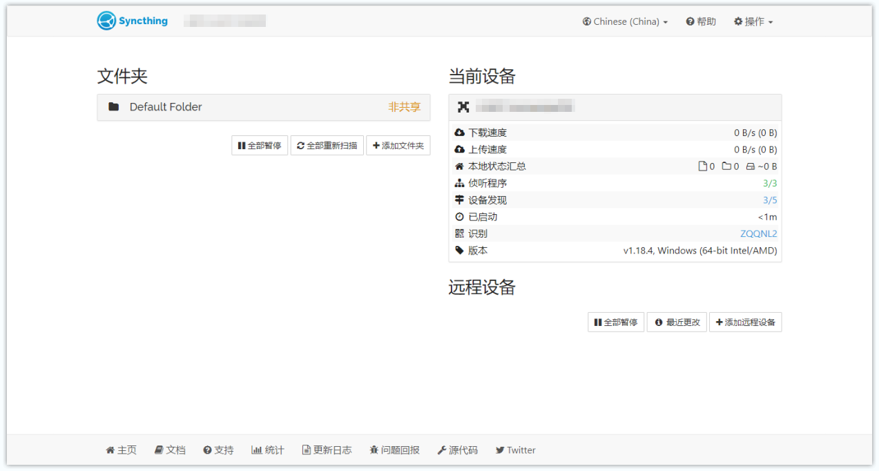Click 添加远程设备 add remote device
The width and height of the screenshot is (879, 471).
[x=745, y=323]
